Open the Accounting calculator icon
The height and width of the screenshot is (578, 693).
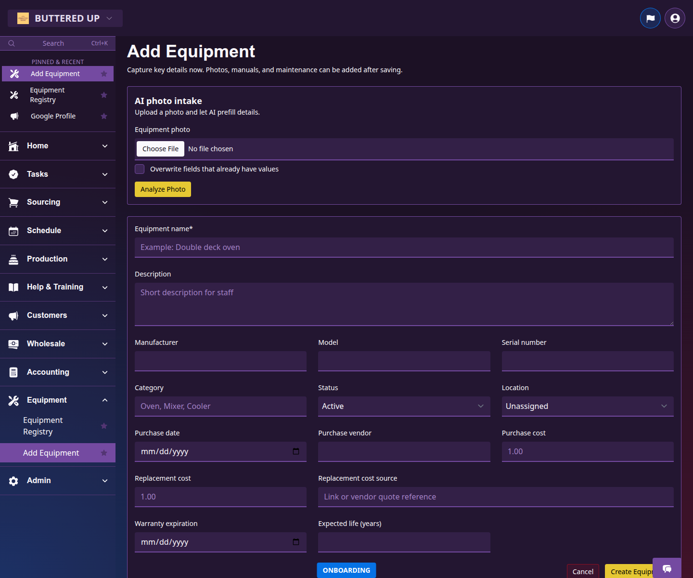click(13, 372)
